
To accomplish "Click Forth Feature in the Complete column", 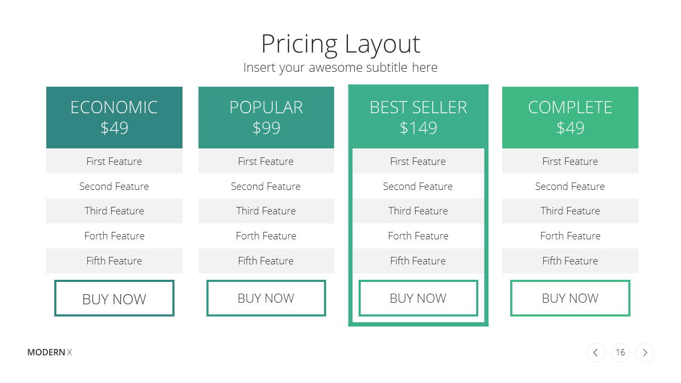I will click(x=570, y=236).
